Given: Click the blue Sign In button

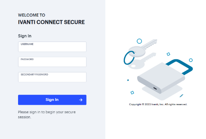Looking at the screenshot, I should pos(52,100).
